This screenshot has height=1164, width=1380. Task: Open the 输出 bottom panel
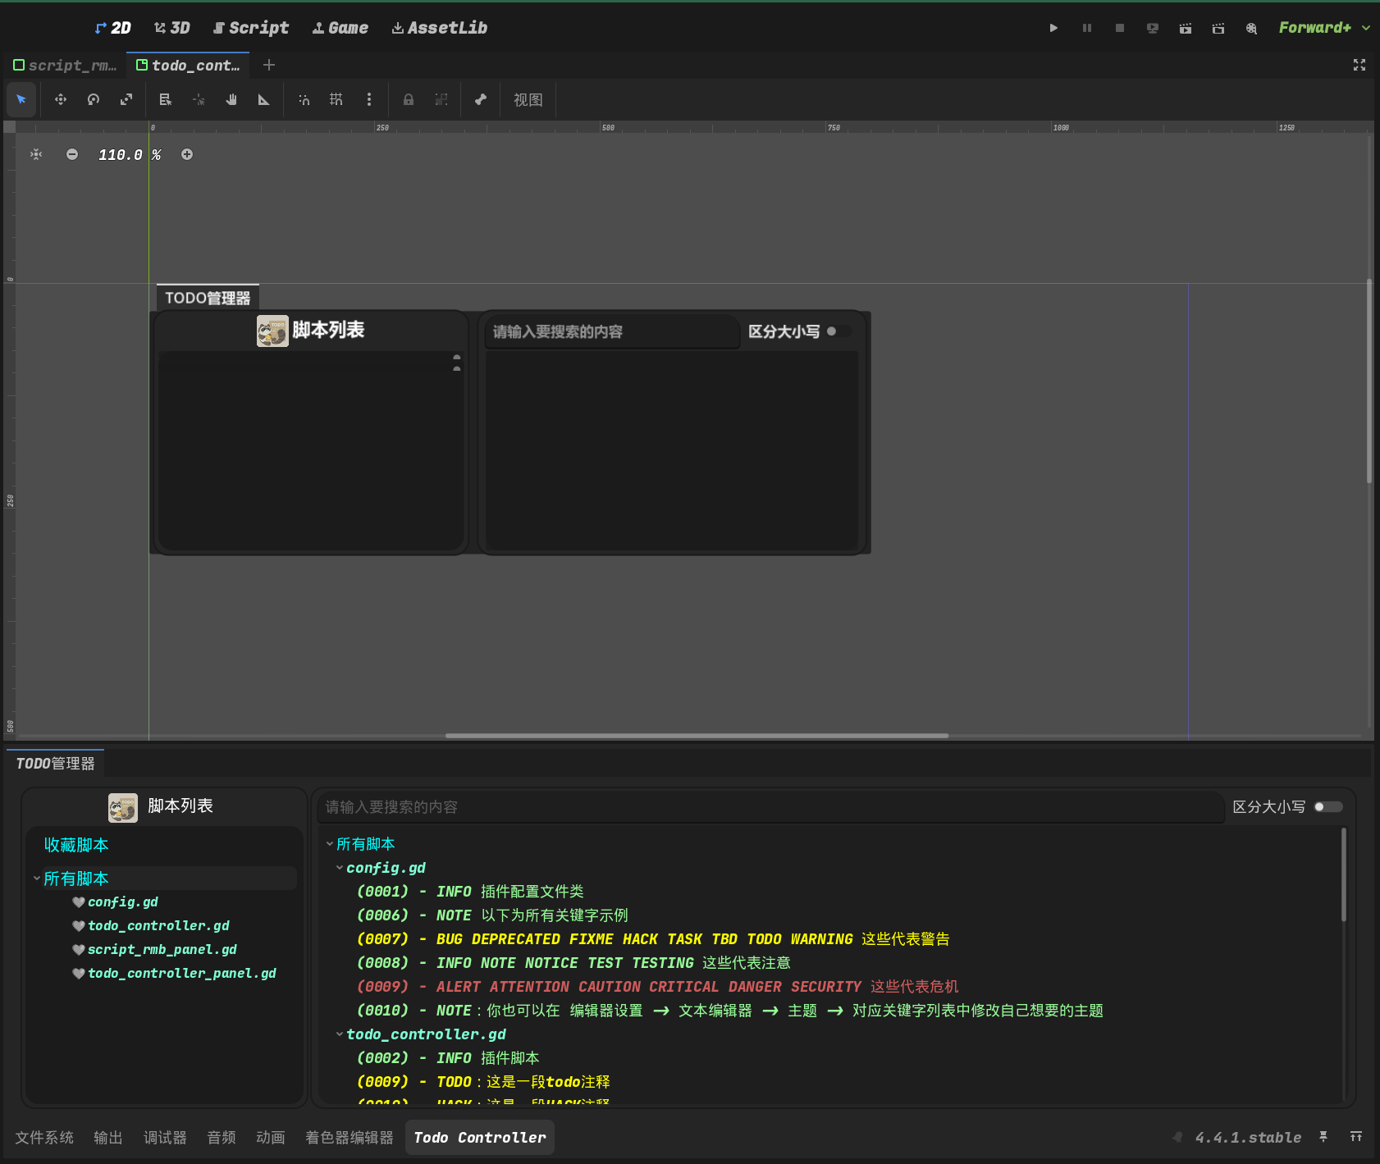pyautogui.click(x=108, y=1138)
